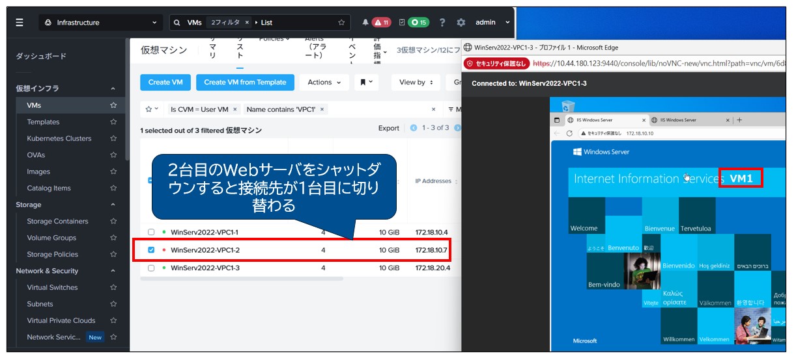Click the VM table horizontal scrollbar

click(241, 279)
